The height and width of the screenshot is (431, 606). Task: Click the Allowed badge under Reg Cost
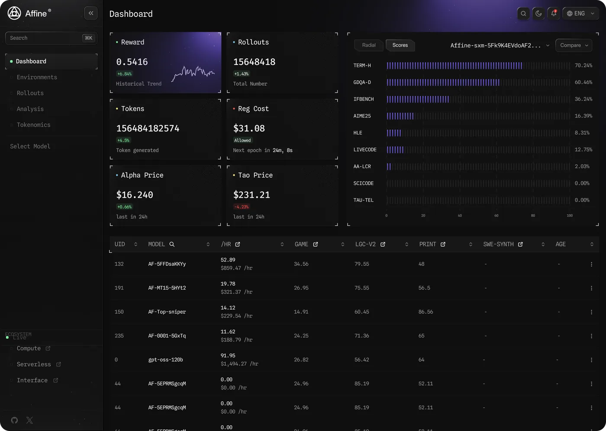pyautogui.click(x=242, y=141)
